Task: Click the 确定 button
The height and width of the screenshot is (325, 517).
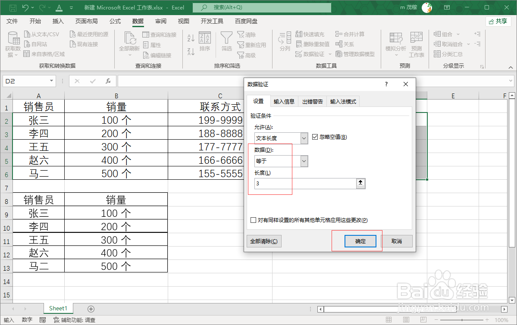Action: [x=360, y=241]
